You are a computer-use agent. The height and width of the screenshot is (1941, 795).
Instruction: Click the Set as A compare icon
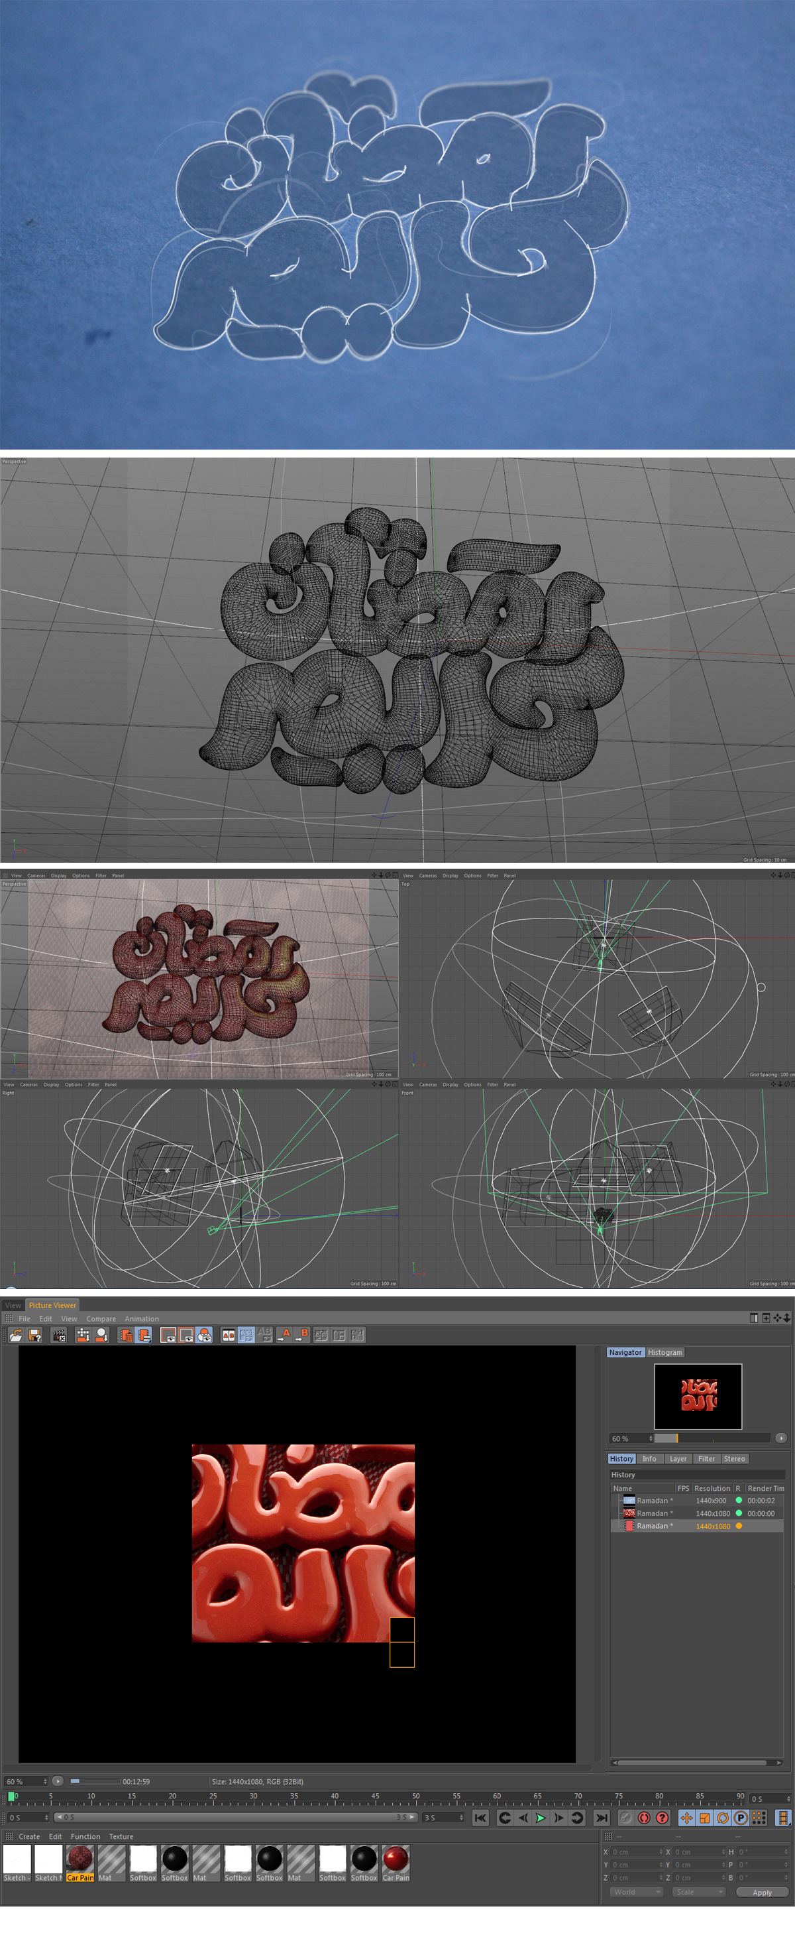[x=285, y=1334]
